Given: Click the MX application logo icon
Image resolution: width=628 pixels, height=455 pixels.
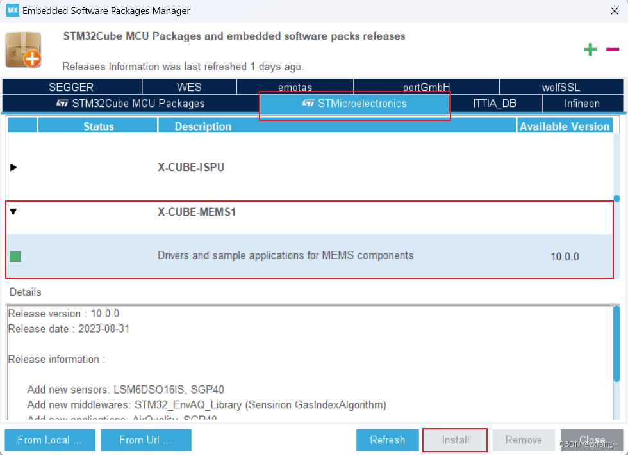Looking at the screenshot, I should coord(12,10).
